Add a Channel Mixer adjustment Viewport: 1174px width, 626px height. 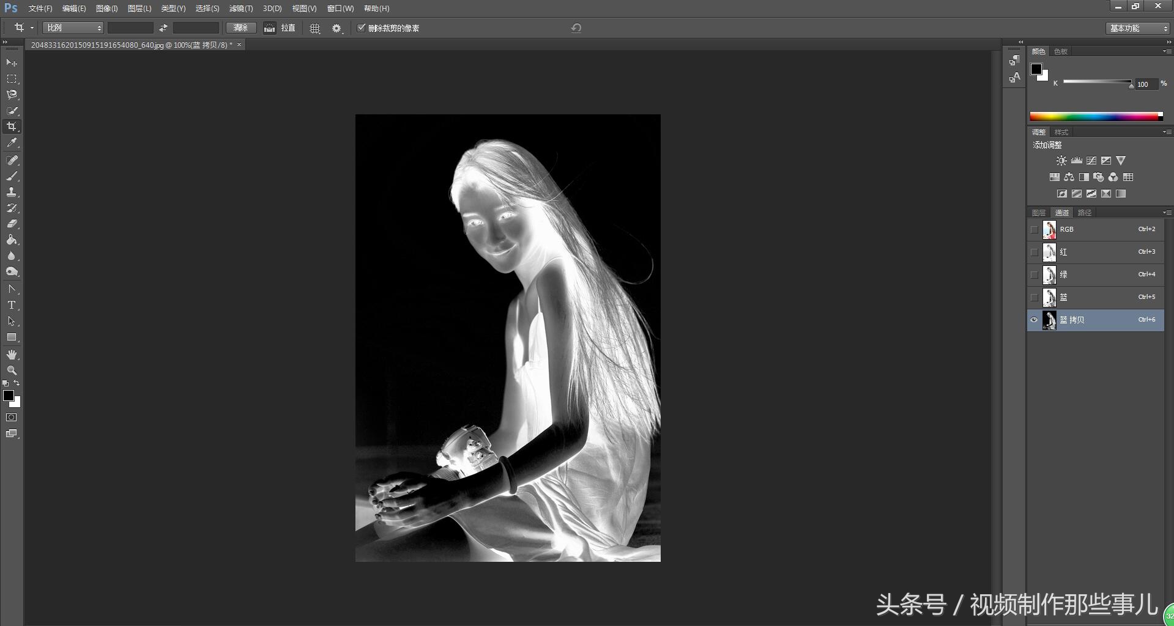[1113, 177]
